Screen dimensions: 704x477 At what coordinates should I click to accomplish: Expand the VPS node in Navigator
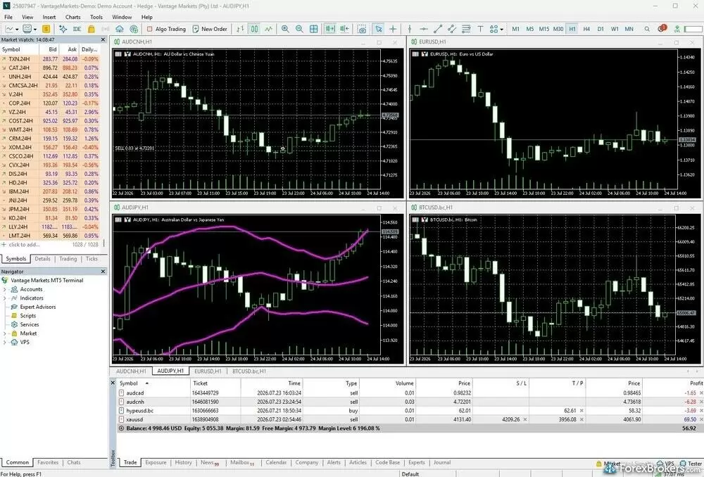[5, 343]
